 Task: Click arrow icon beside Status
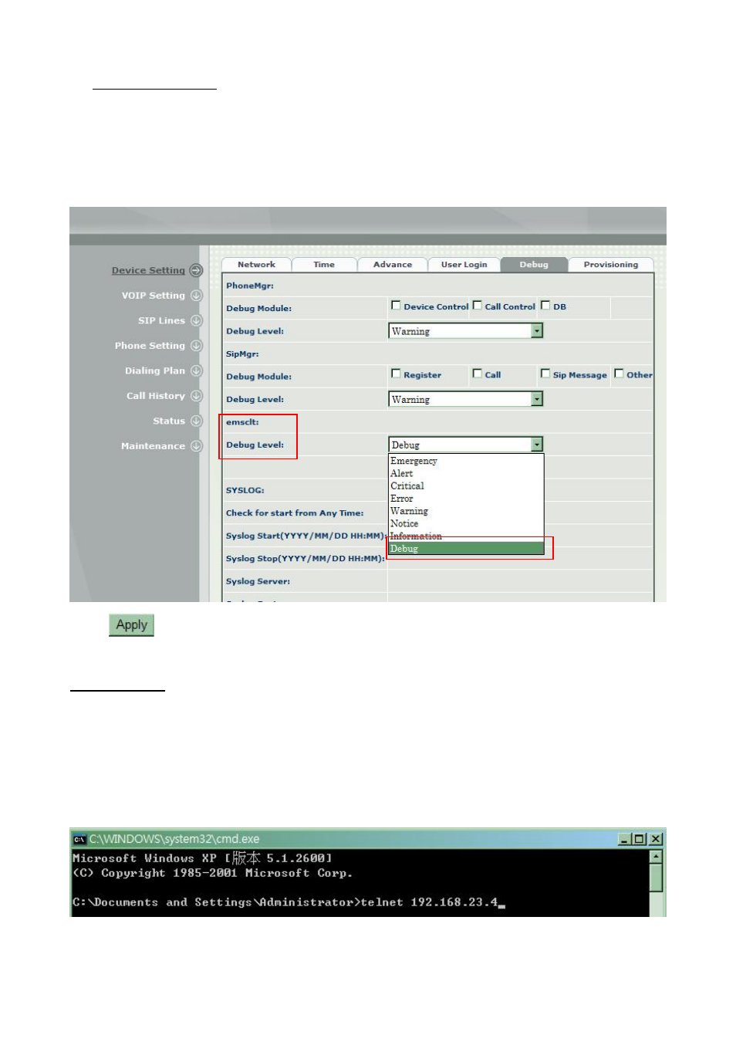click(x=196, y=421)
